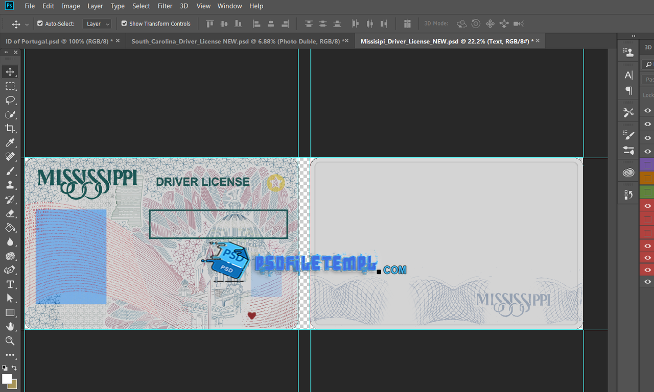Click the align left edges icon

[256, 23]
